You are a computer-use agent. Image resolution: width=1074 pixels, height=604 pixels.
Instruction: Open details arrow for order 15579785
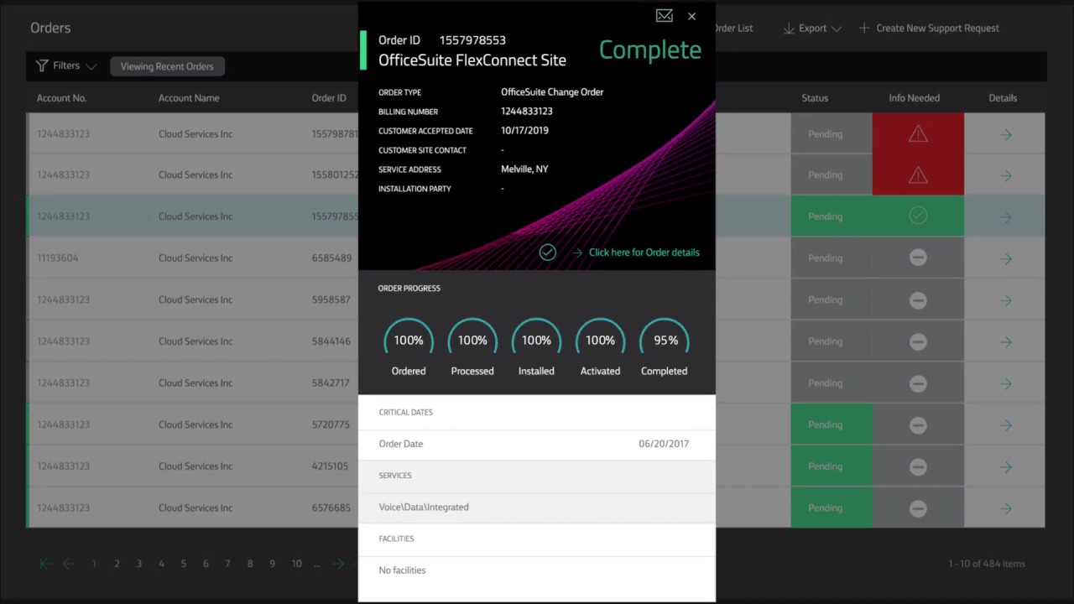[1005, 217]
